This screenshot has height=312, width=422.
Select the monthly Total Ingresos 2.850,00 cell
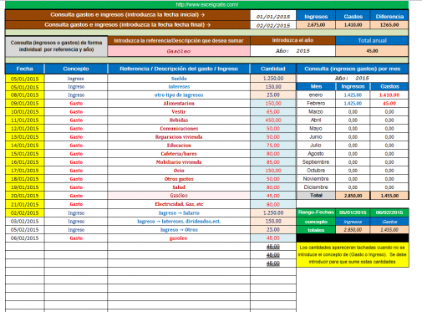353,196
